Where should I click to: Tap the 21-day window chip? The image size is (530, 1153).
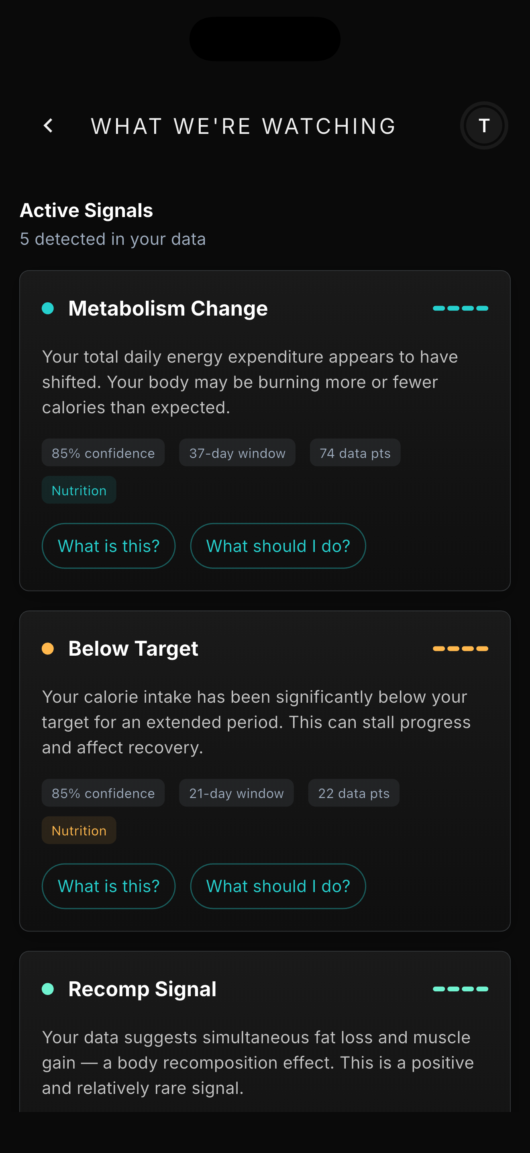[x=236, y=793]
